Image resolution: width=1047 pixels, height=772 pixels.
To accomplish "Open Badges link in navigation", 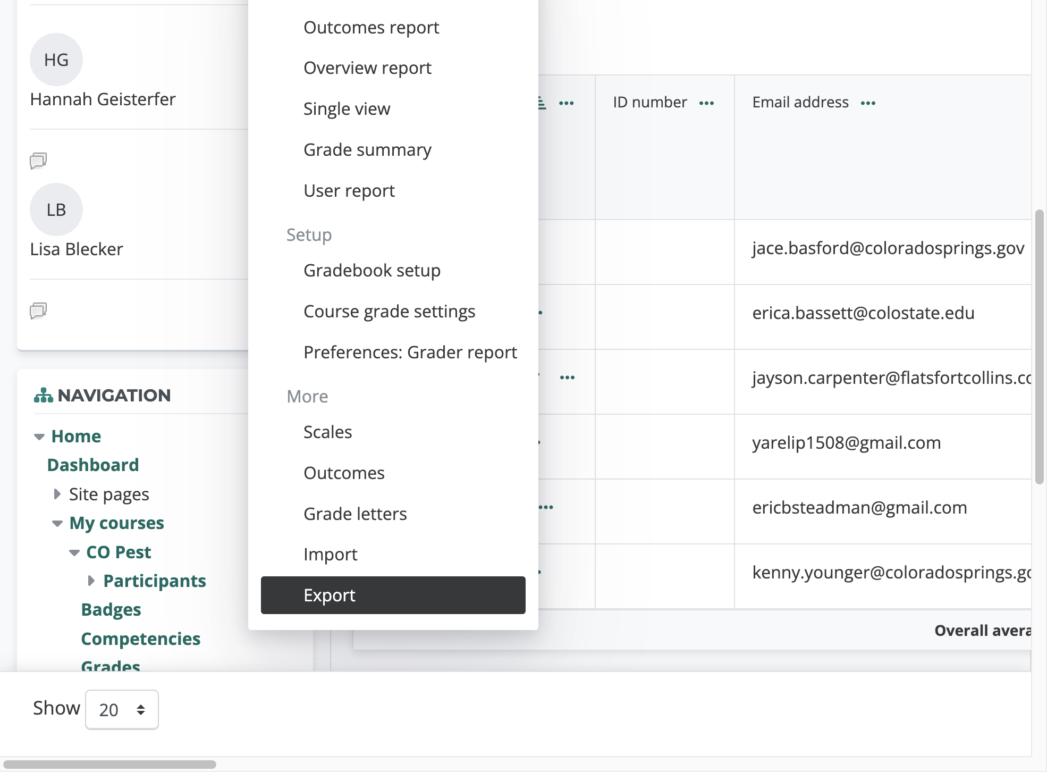I will coord(111,610).
